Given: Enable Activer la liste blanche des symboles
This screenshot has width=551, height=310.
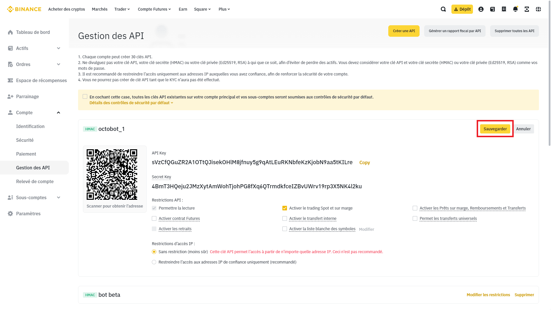Looking at the screenshot, I should 285,229.
